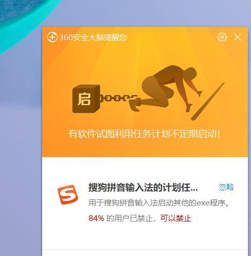Click the headline 有软件试图利用任务计划不定期启动!
Image resolution: width=251 pixels, height=256 pixels.
(x=144, y=134)
